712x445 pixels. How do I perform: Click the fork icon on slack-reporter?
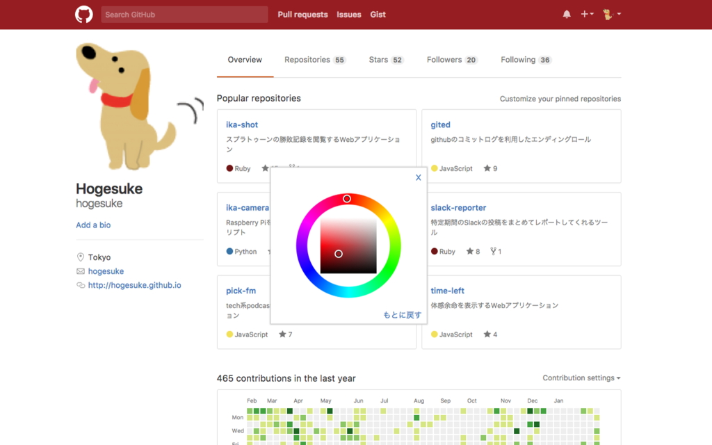[493, 251]
